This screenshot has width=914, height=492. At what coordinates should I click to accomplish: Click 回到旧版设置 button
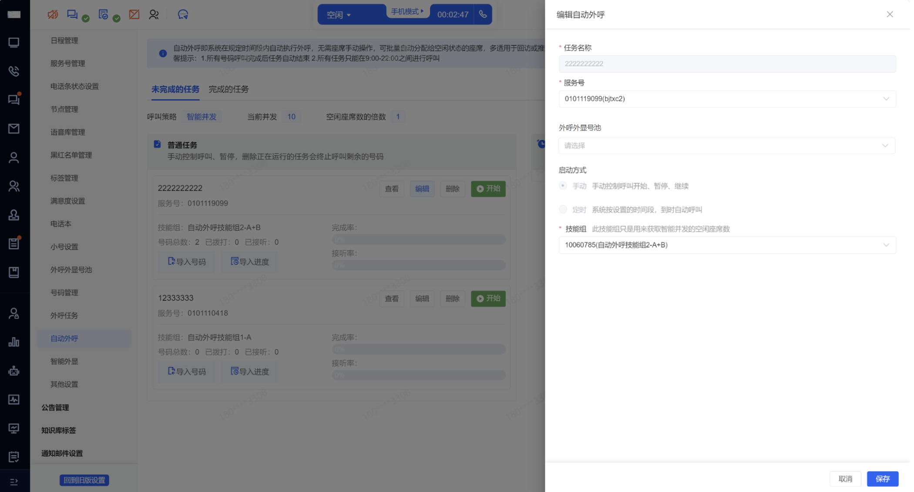(84, 480)
